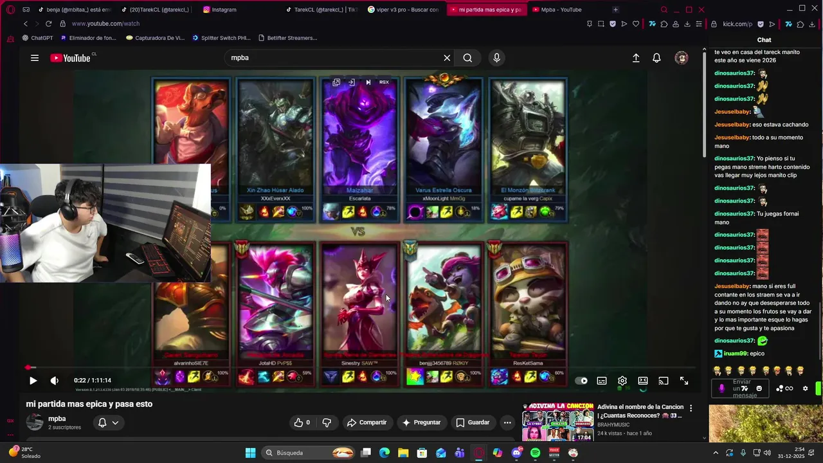Open a new browser tab with plus
Viewport: 823px width, 463px height.
(615, 10)
